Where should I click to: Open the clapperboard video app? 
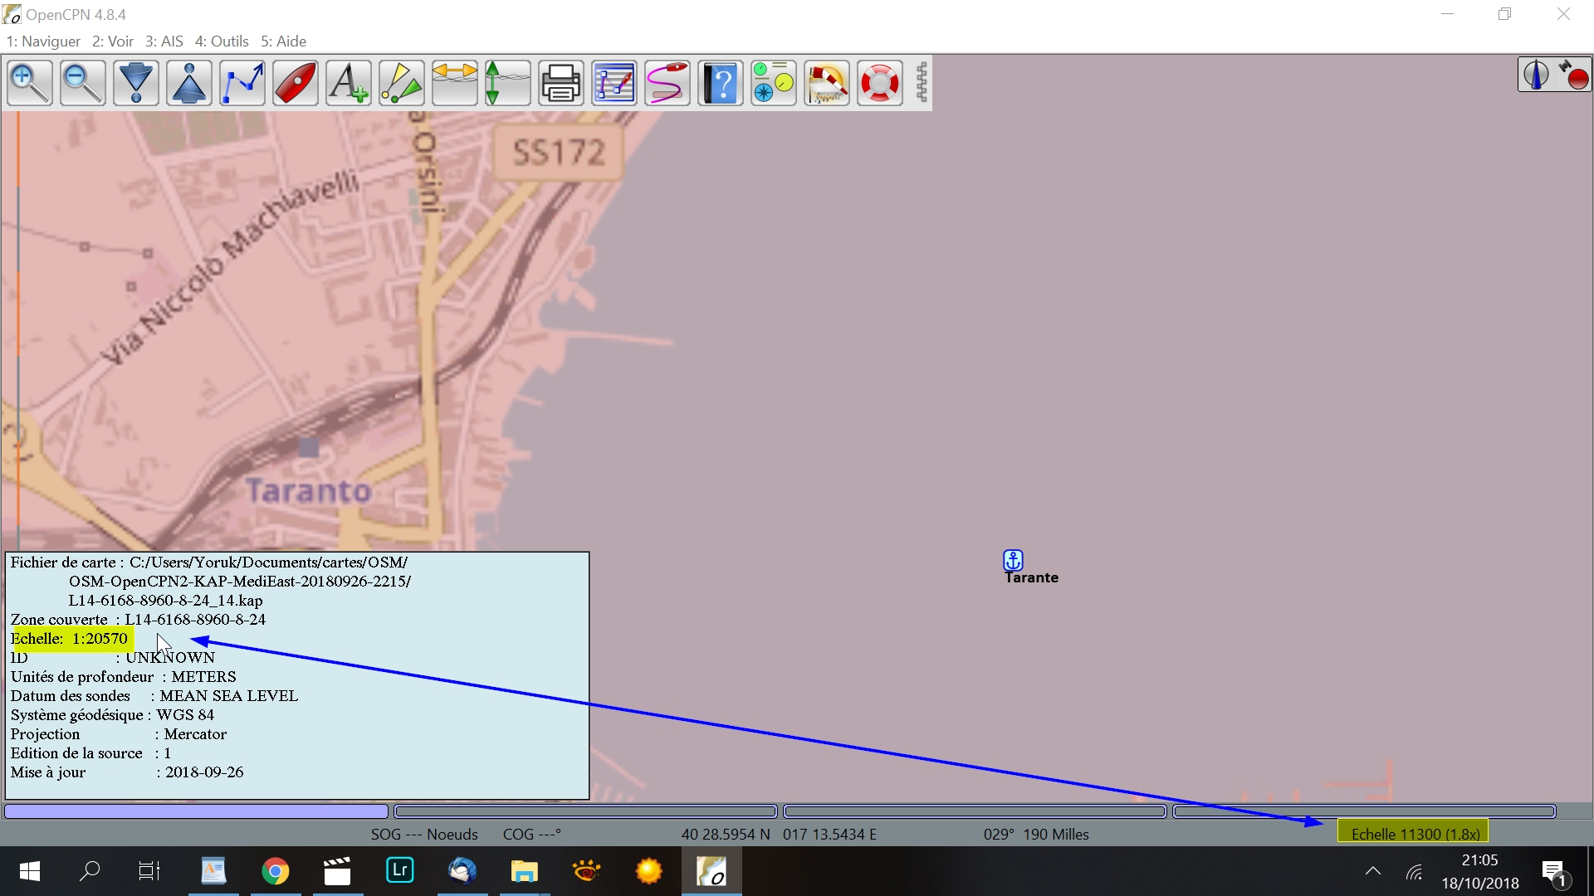[337, 871]
